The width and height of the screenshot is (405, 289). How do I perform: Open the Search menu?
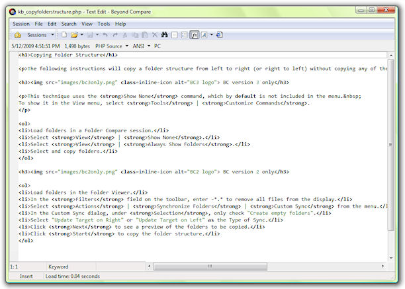pos(69,24)
